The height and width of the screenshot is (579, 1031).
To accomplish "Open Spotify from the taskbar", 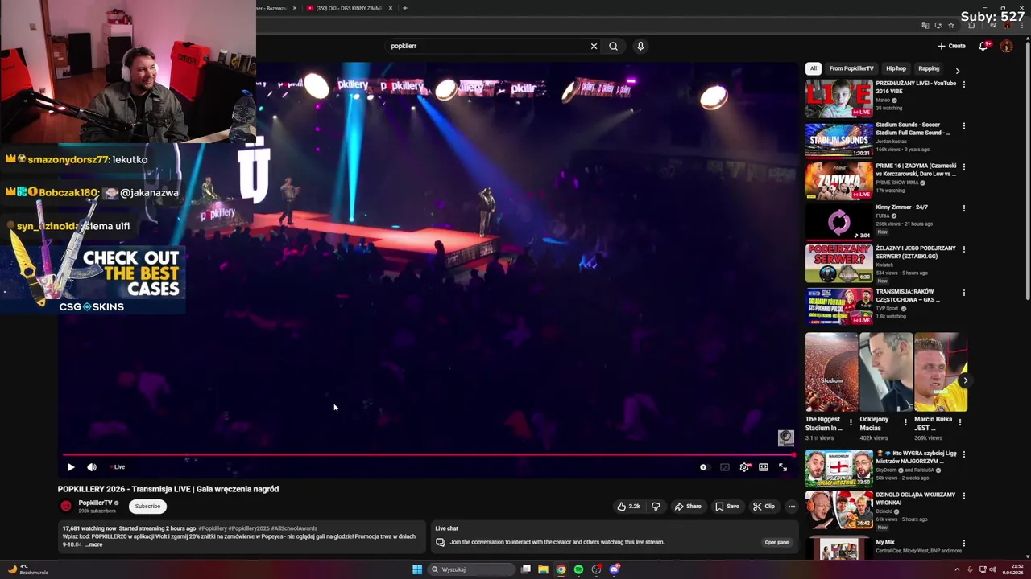I will pos(578,569).
